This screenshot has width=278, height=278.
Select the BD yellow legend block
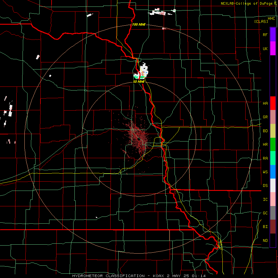(x=273, y=131)
